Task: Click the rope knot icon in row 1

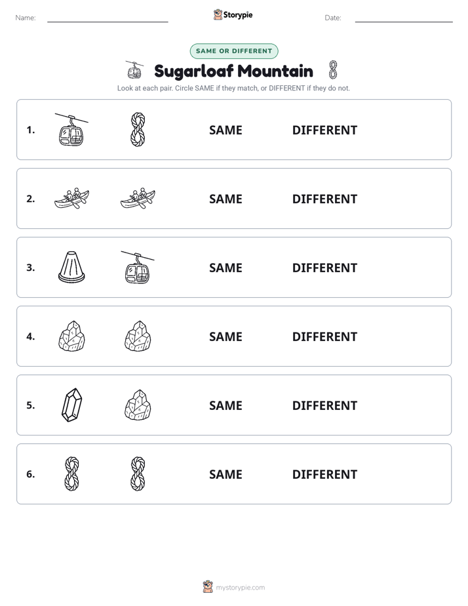Action: (x=138, y=130)
